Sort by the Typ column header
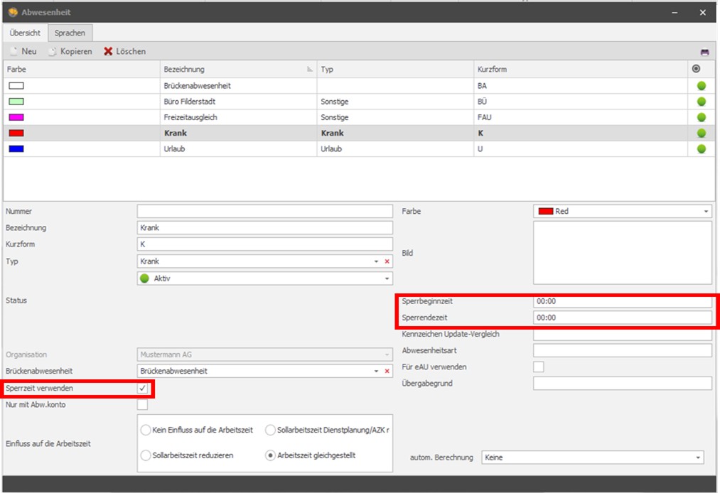 395,70
